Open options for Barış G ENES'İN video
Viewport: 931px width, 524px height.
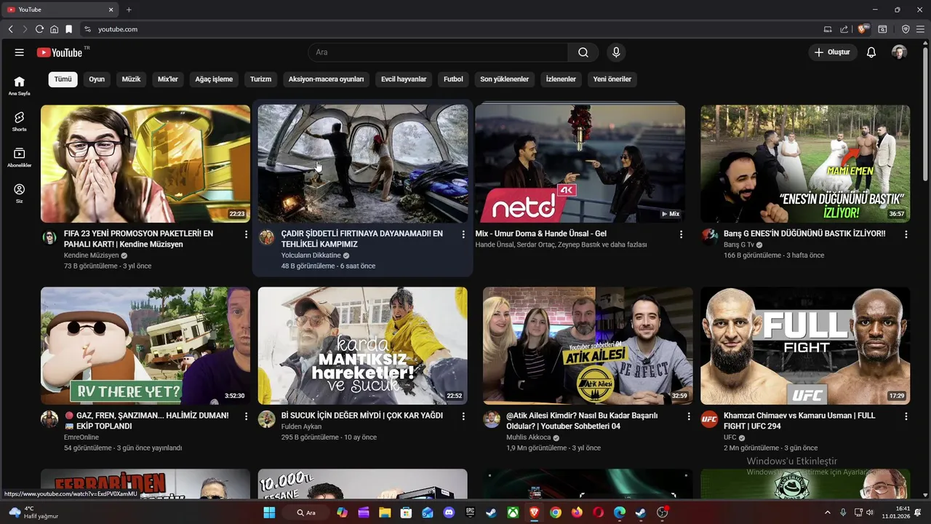click(906, 234)
